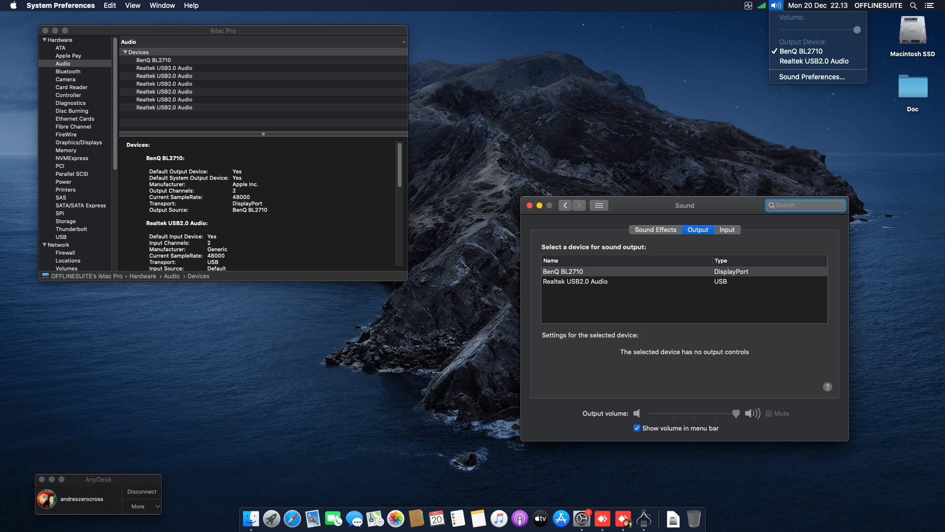Adjust the Output volume slider
Screen dimensions: 945x532
click(x=736, y=413)
